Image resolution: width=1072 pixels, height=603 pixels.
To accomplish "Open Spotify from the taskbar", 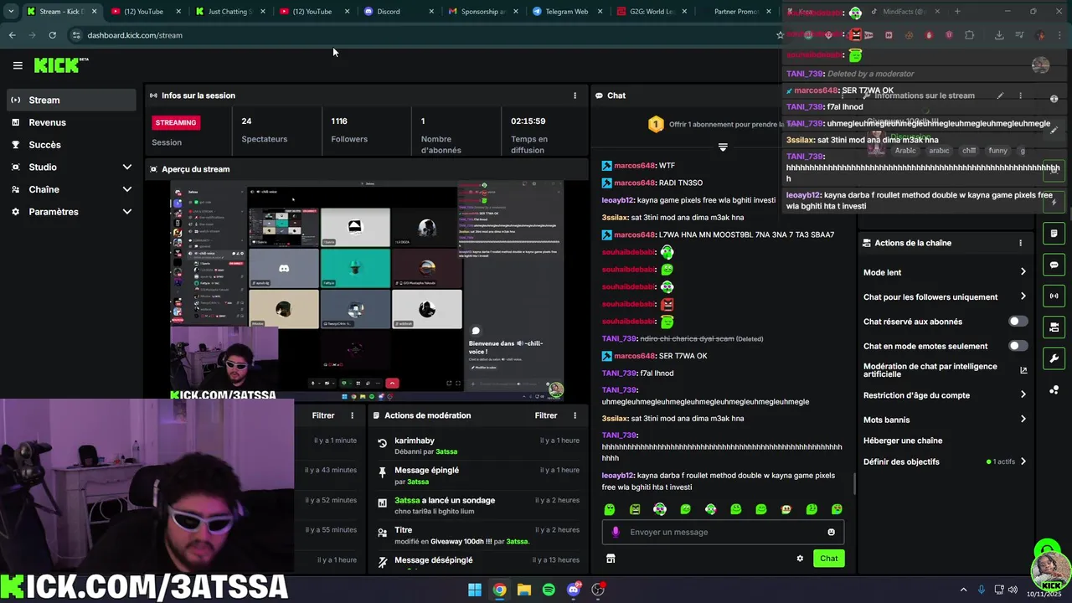I will tap(549, 590).
